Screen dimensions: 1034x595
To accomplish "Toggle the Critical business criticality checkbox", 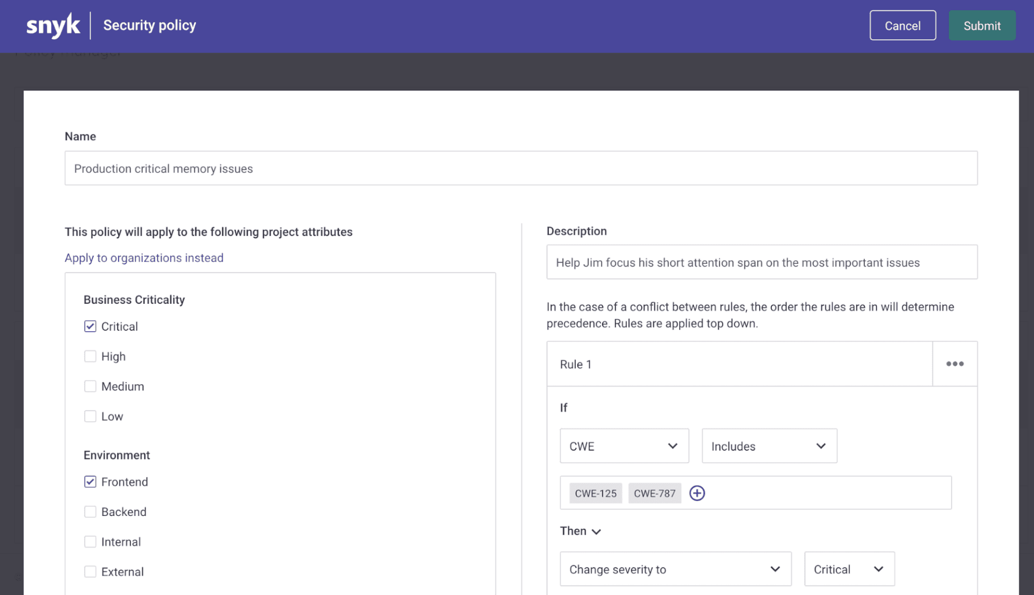I will pyautogui.click(x=89, y=325).
